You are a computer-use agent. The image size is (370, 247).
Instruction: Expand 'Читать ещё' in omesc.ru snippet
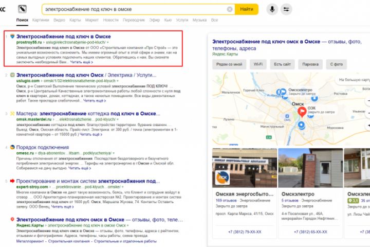click(80, 168)
